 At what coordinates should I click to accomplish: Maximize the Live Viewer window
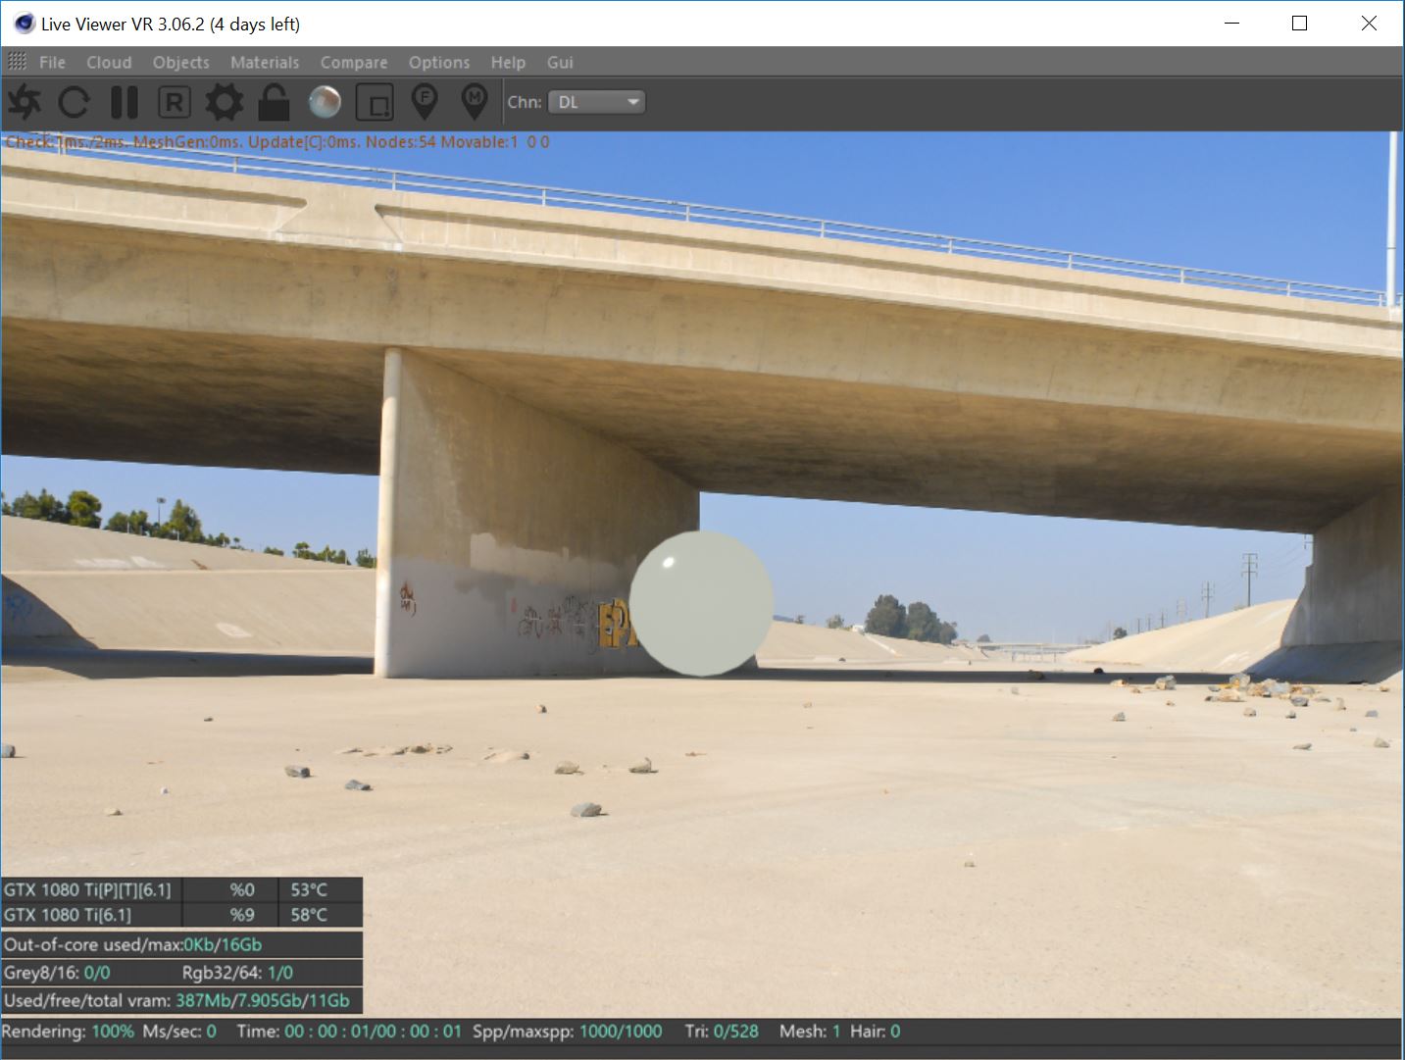(1300, 24)
